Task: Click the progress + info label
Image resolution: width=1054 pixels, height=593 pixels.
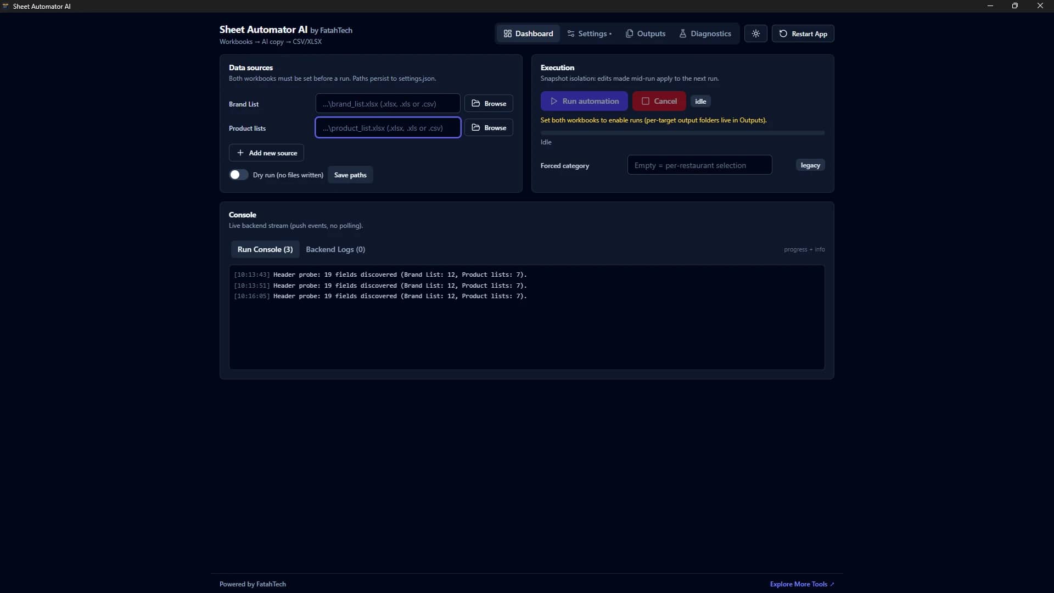Action: pyautogui.click(x=804, y=249)
